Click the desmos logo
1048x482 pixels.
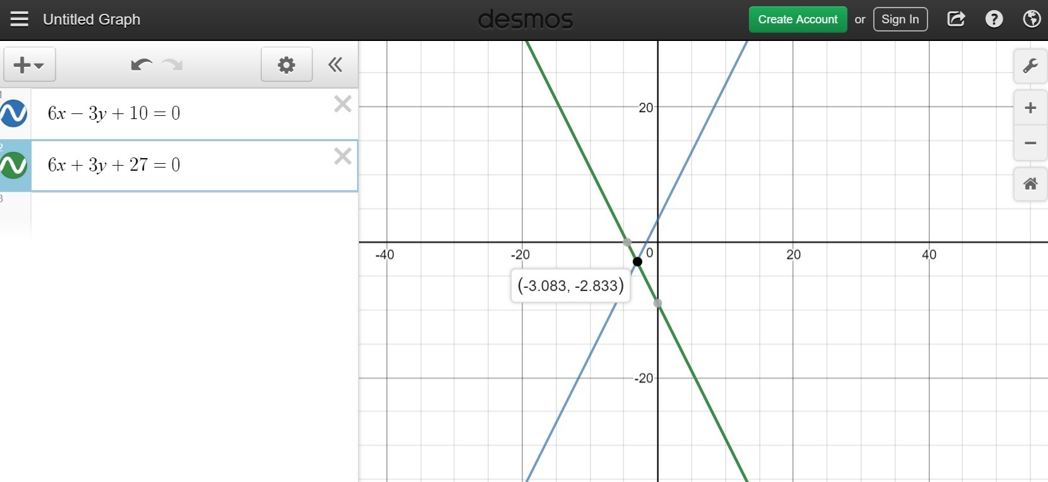(x=526, y=20)
